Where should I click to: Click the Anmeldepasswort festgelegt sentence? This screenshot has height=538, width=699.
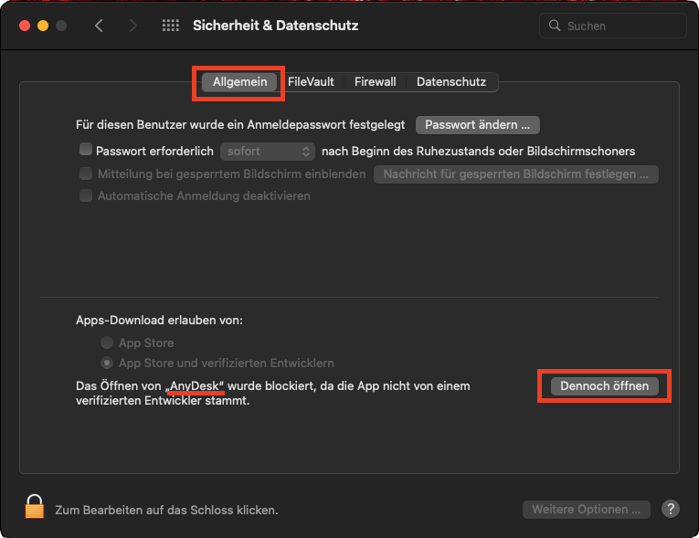(x=240, y=125)
